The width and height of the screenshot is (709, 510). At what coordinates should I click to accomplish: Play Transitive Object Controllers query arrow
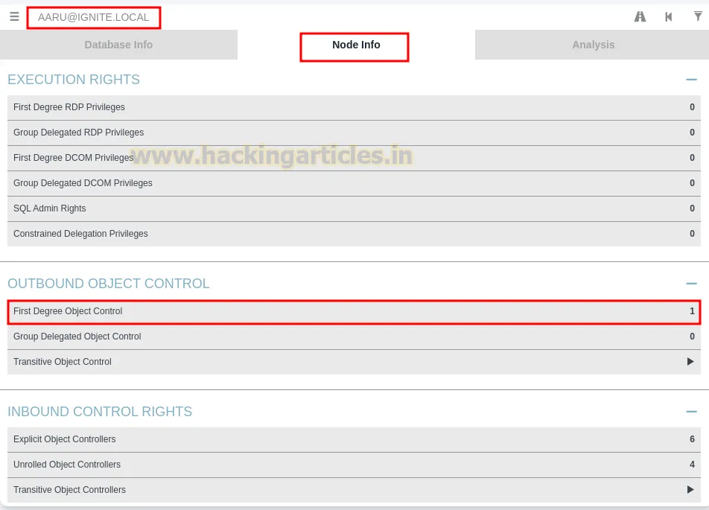pyautogui.click(x=690, y=489)
